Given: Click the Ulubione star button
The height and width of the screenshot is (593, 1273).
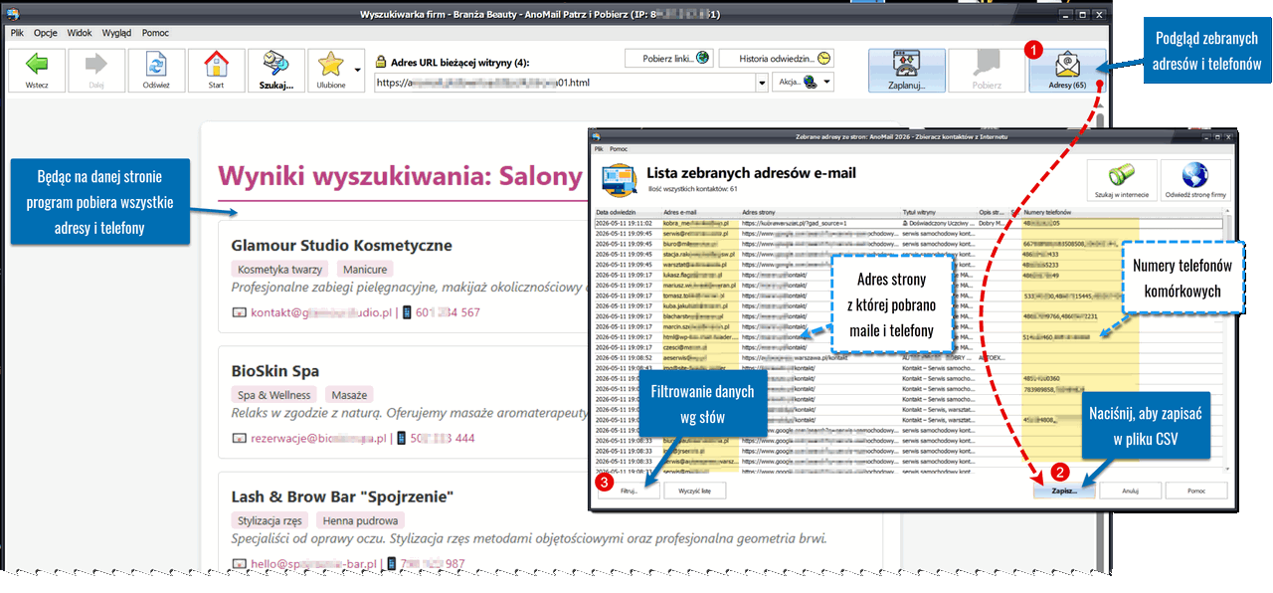Looking at the screenshot, I should 331,71.
